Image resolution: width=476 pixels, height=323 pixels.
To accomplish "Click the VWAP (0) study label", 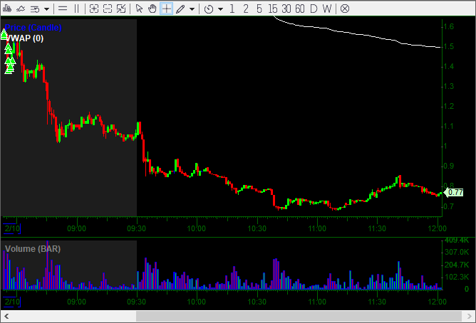I will tap(24, 38).
